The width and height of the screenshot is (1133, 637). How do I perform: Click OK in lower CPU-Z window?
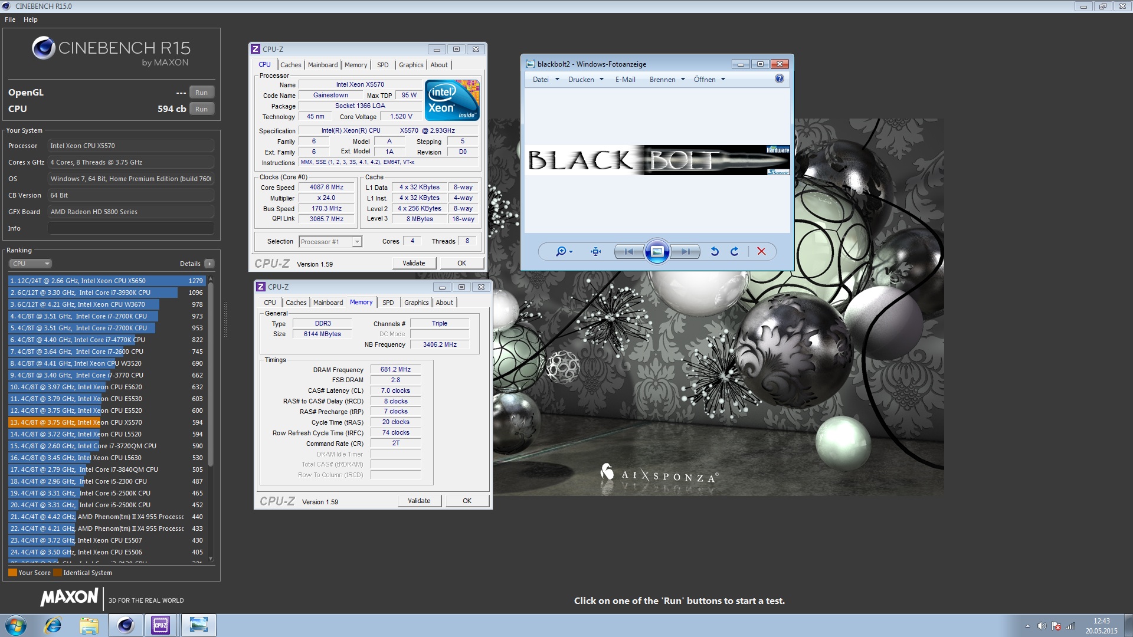tap(467, 501)
